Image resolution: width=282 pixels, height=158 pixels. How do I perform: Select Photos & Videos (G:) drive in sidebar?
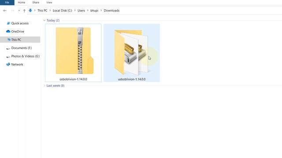tap(26, 56)
